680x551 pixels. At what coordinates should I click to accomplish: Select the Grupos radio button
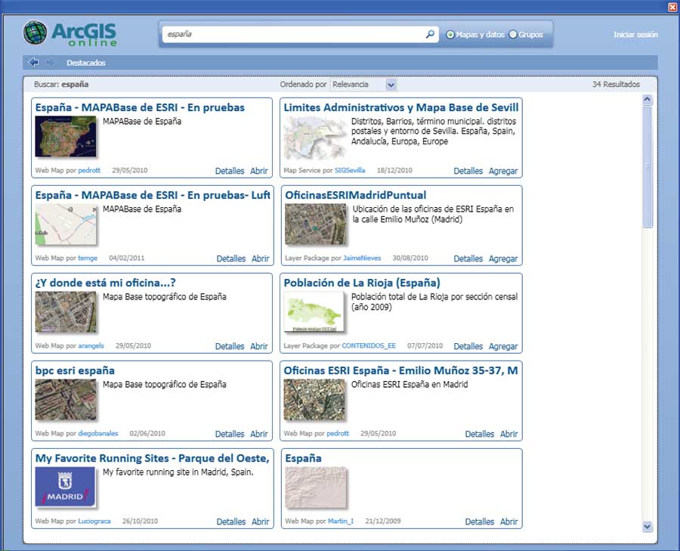click(x=512, y=34)
